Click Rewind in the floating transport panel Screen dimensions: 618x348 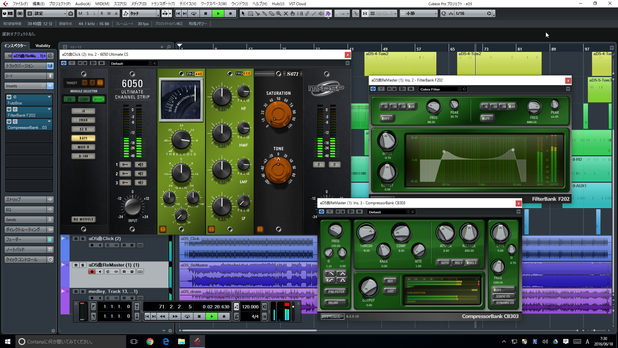point(163,316)
